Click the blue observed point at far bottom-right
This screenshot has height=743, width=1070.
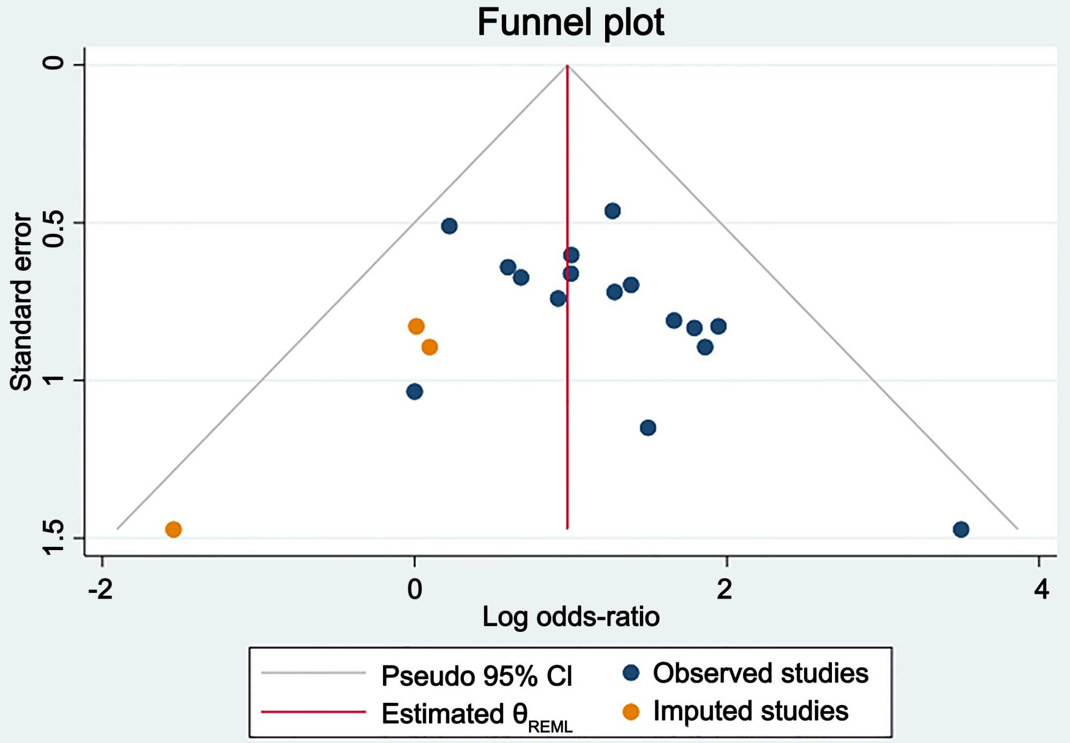pyautogui.click(x=961, y=529)
